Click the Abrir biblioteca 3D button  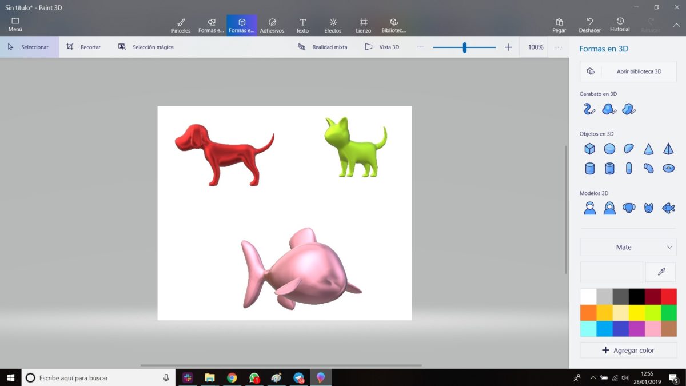[x=628, y=71]
